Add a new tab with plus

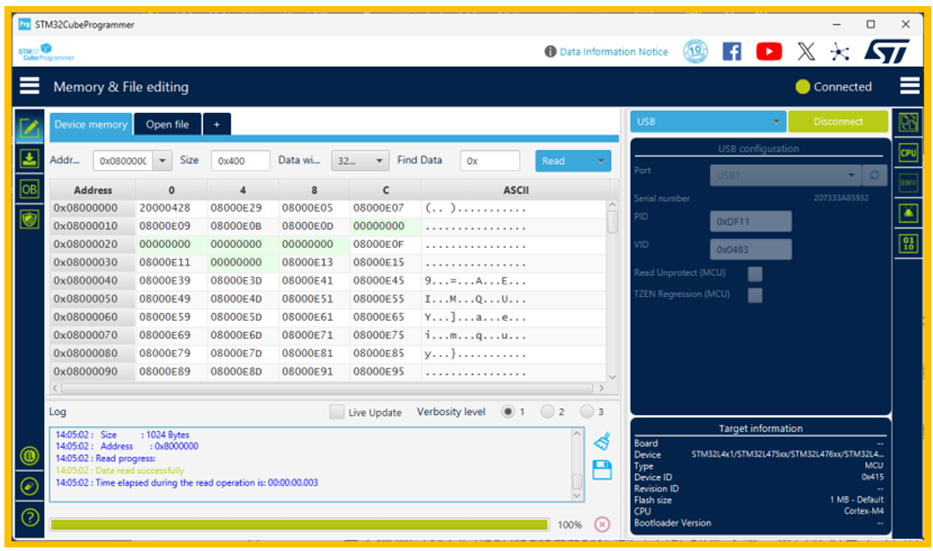(x=216, y=124)
